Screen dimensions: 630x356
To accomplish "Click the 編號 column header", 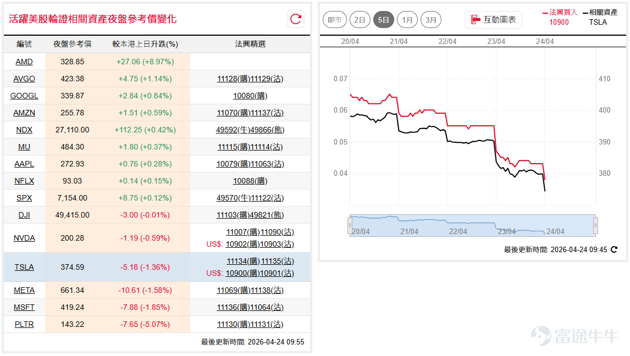I will (24, 44).
